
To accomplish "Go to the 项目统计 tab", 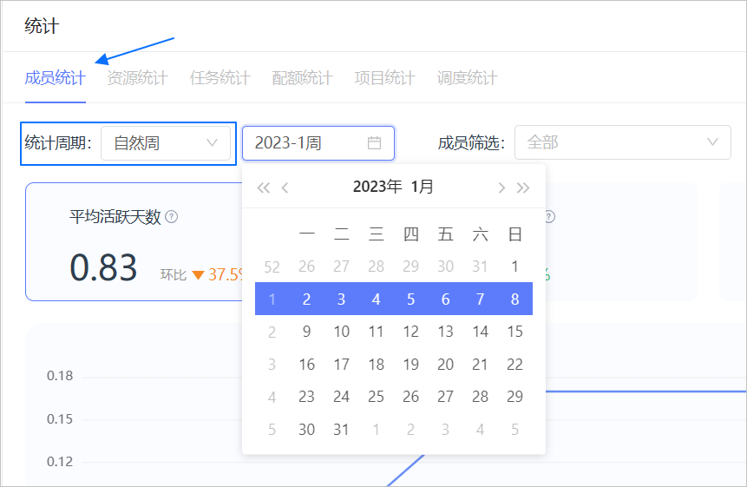I will 384,78.
